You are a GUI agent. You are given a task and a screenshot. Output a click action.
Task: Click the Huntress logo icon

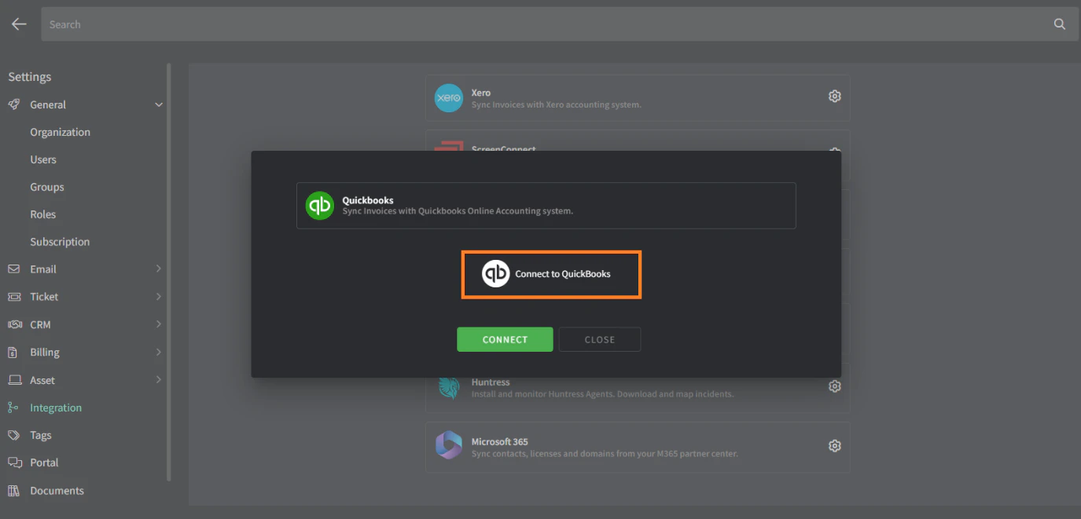[x=449, y=387]
